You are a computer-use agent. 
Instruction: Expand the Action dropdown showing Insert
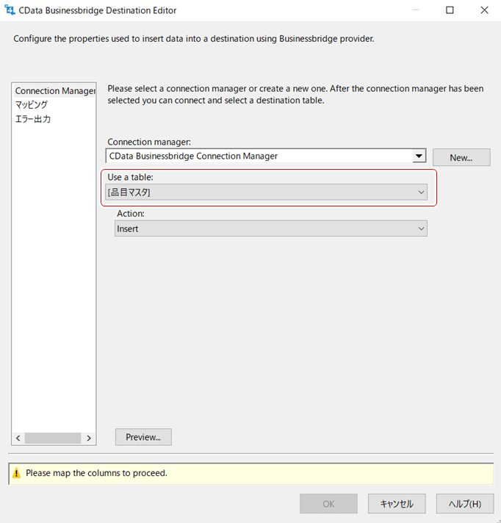pos(271,228)
